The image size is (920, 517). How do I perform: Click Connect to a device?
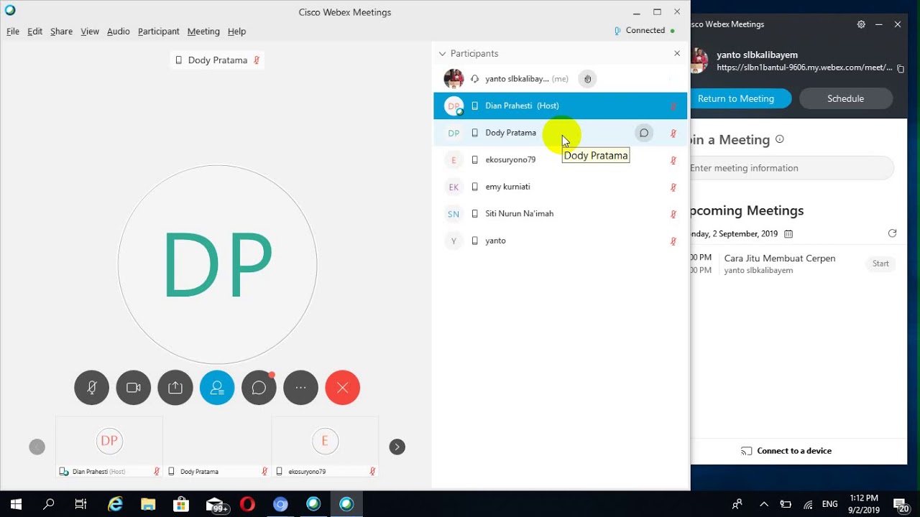tap(786, 451)
